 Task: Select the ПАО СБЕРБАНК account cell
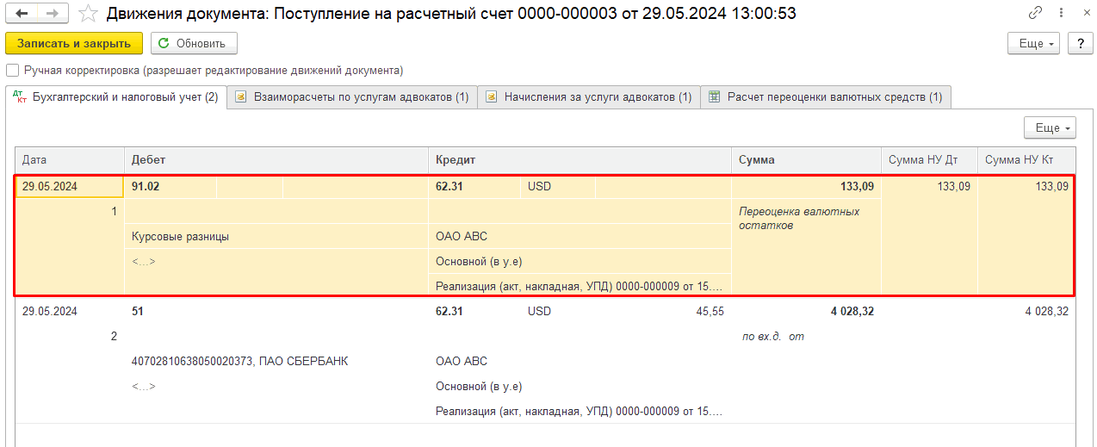(x=239, y=362)
